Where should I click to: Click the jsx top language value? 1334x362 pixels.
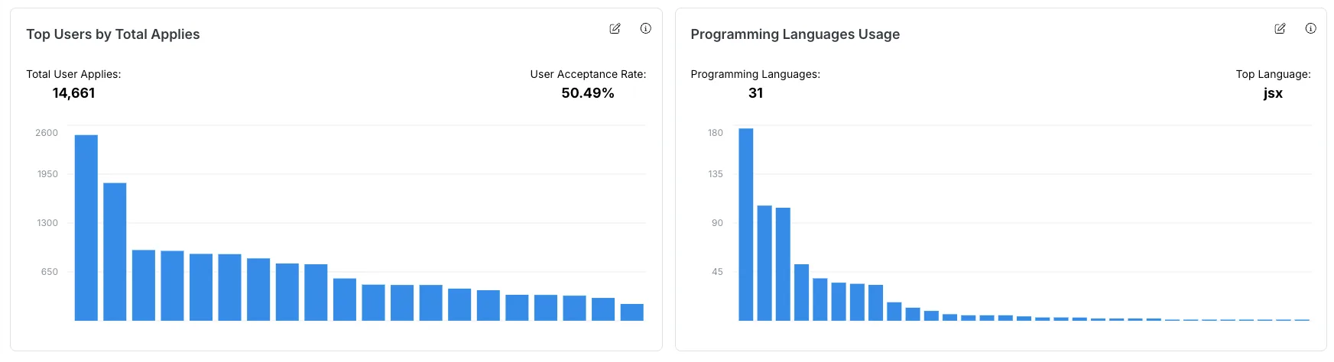pyautogui.click(x=1273, y=93)
